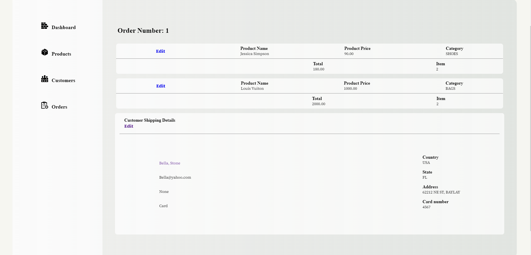
Task: Edit the Louis Vuiton order item
Action: pyautogui.click(x=161, y=86)
